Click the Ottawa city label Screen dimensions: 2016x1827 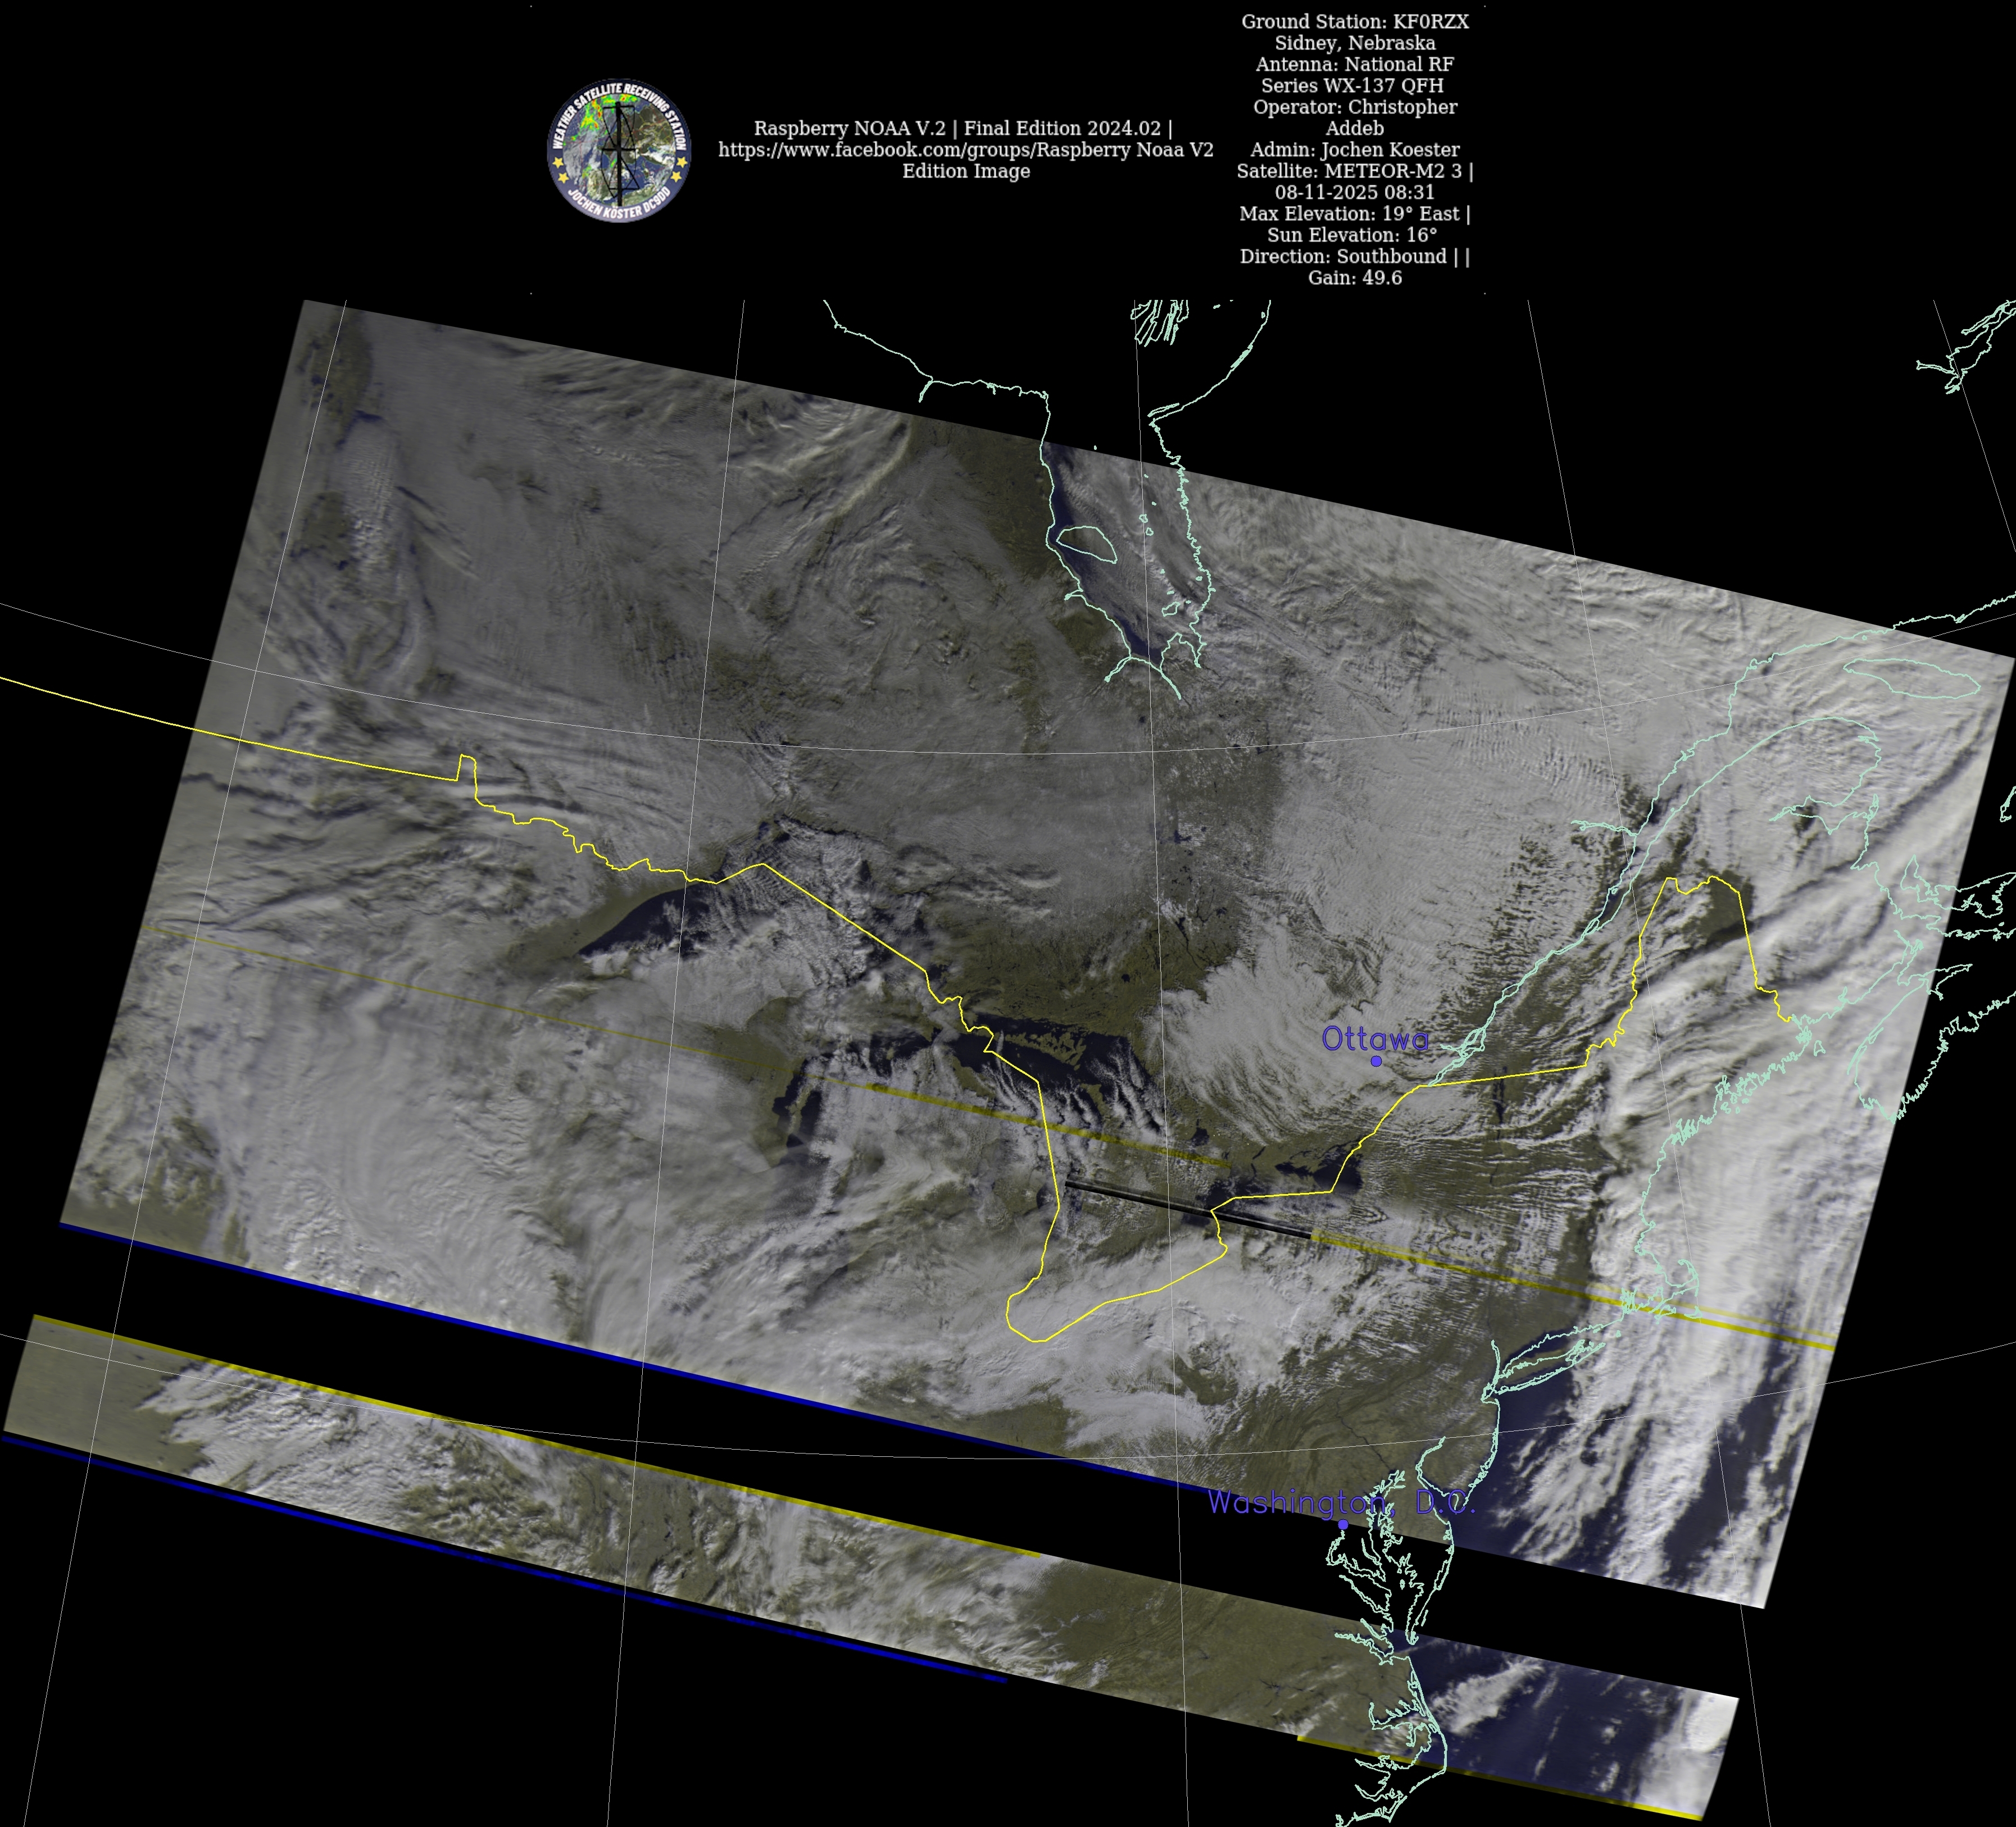1374,1038
